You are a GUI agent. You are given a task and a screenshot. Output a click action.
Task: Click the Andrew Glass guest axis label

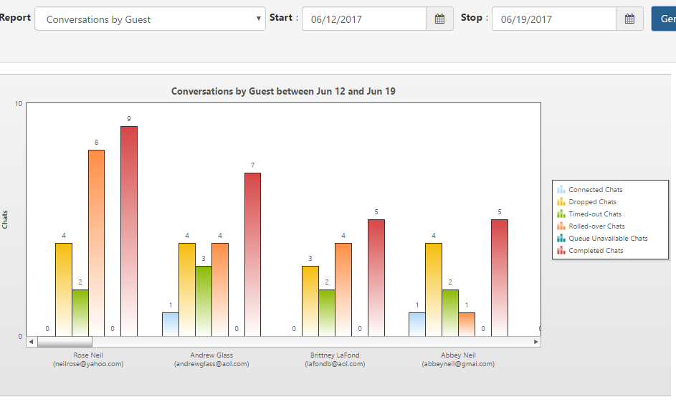211,359
